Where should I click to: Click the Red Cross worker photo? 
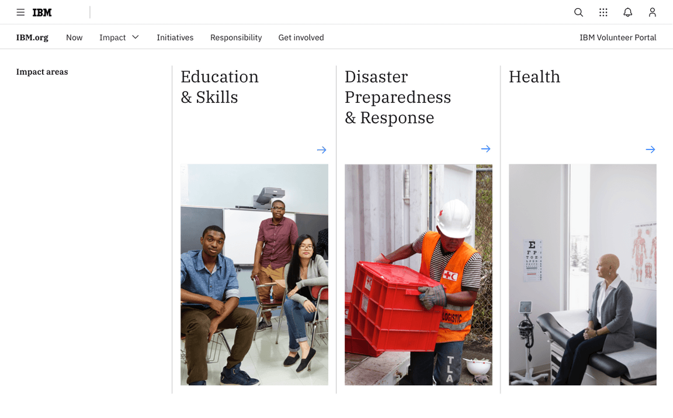click(418, 274)
